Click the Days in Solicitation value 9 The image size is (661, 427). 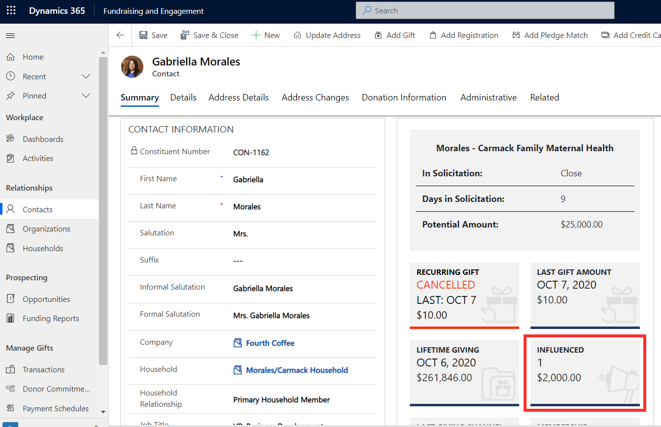(x=563, y=199)
